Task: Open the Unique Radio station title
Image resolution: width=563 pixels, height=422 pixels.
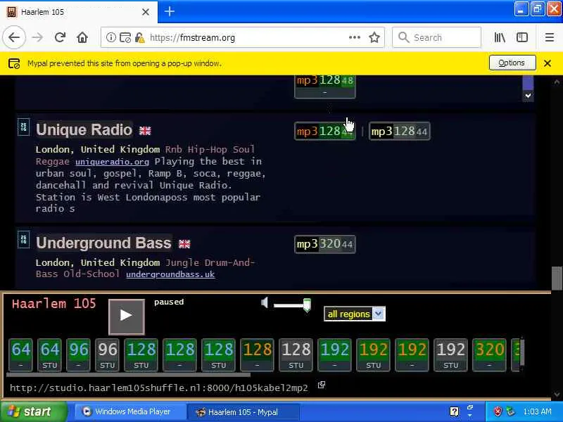Action: point(84,129)
